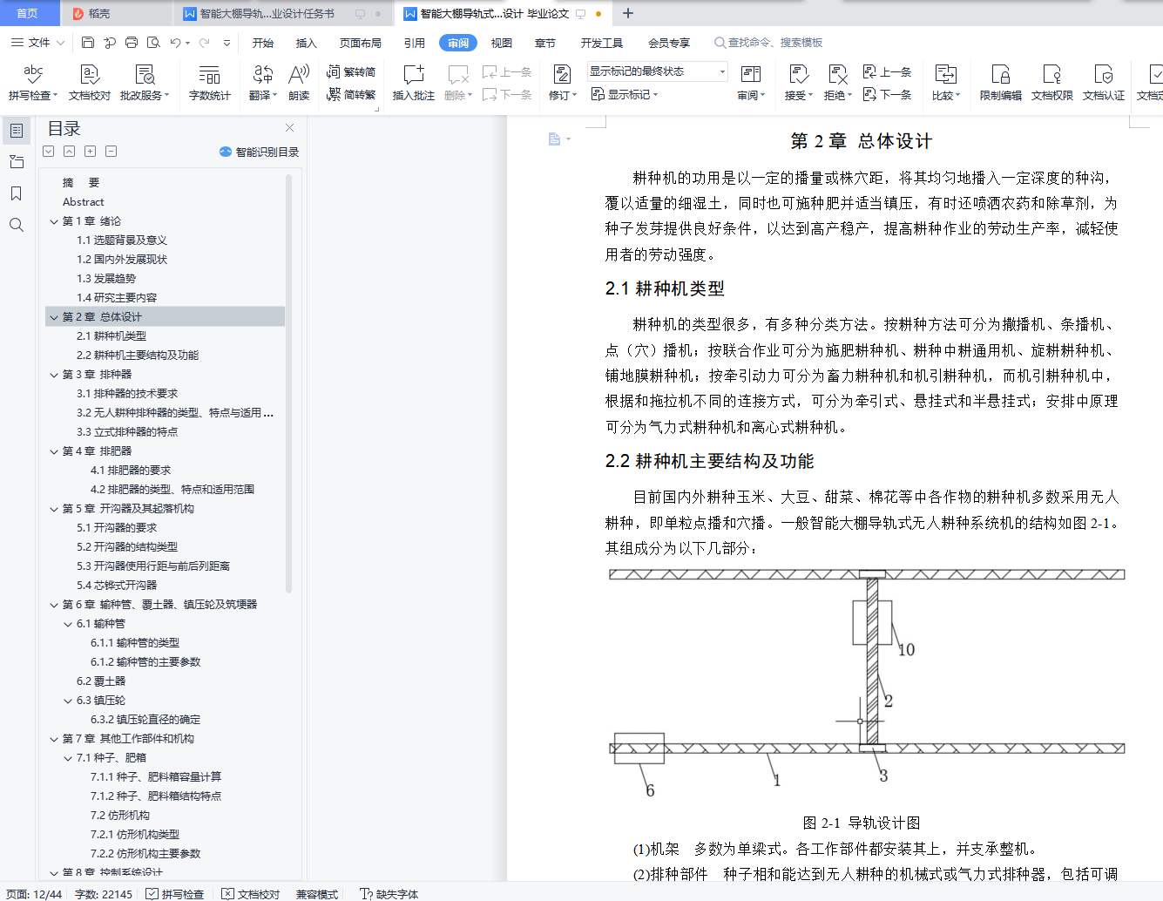Screen dimensions: 1163x901
Task: Collapse the chevron beside 7.1 种子、肥箱
Action: click(68, 758)
